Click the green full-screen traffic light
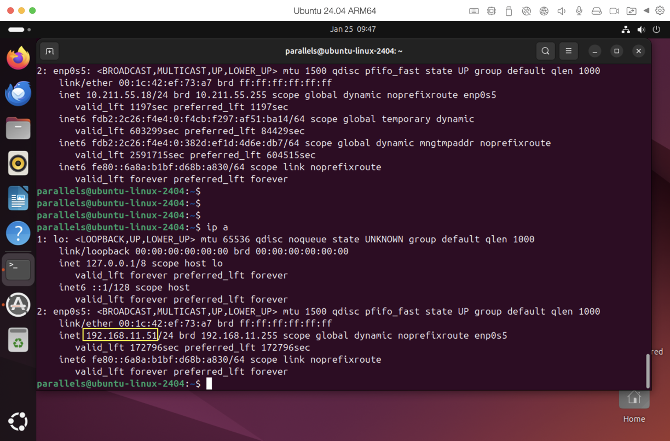670x441 pixels. click(x=32, y=11)
